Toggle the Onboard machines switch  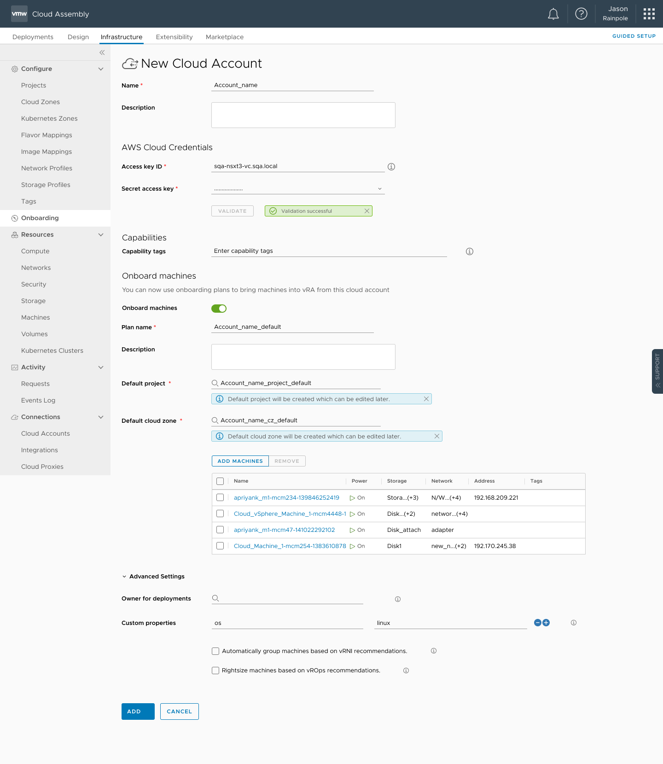219,309
